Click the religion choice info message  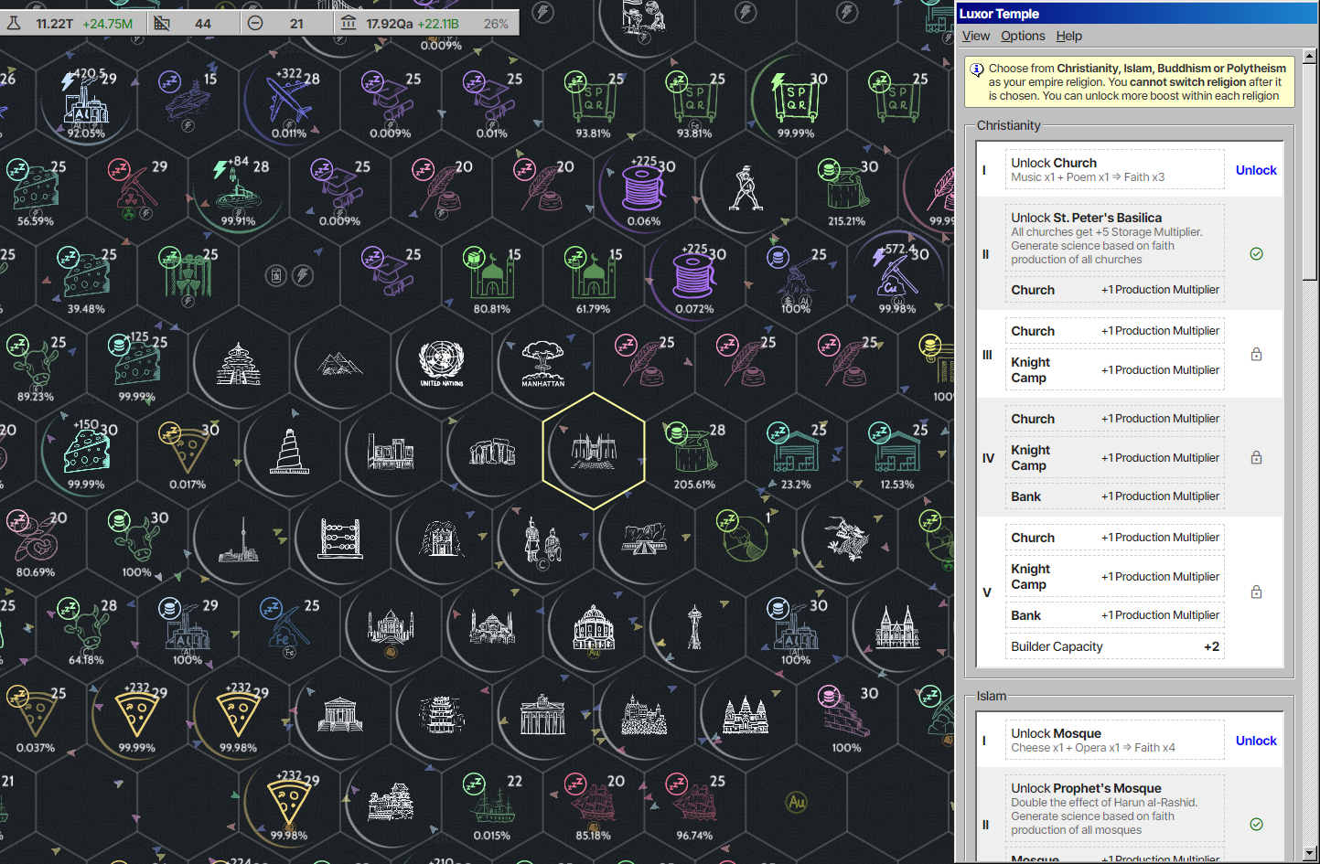(x=1130, y=81)
